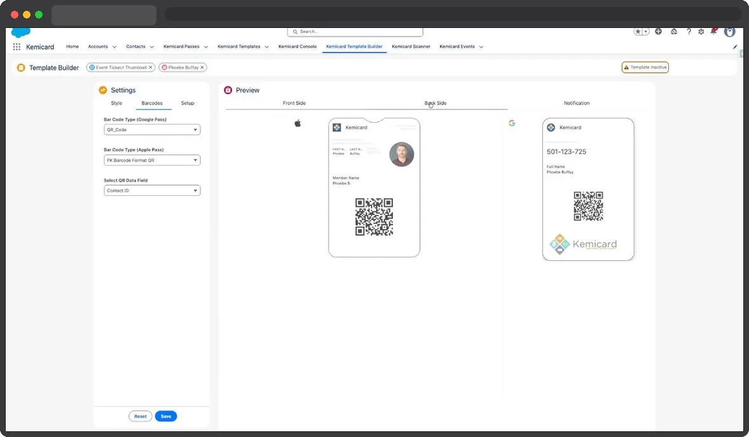The height and width of the screenshot is (437, 749).
Task: Click search magnifier icon
Action: [295, 32]
